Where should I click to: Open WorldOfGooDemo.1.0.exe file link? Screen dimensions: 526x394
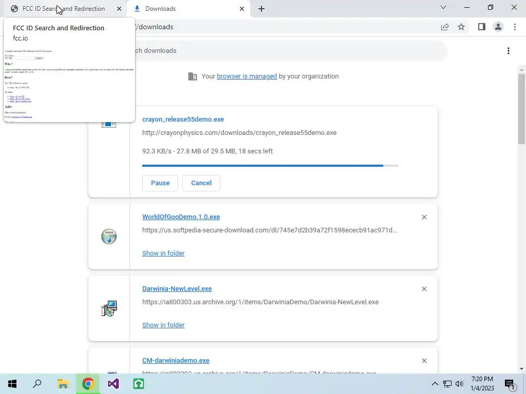coord(181,217)
